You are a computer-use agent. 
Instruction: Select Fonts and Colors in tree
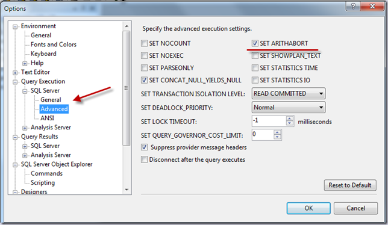(x=54, y=45)
